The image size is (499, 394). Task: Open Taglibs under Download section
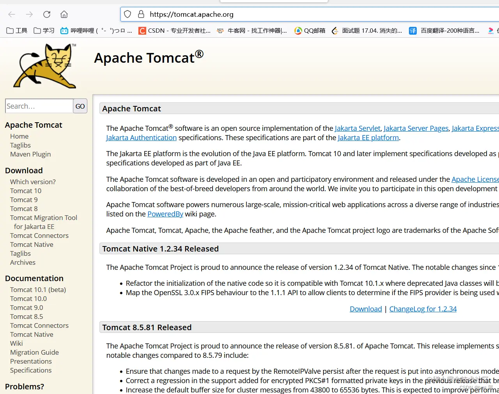[x=20, y=253]
